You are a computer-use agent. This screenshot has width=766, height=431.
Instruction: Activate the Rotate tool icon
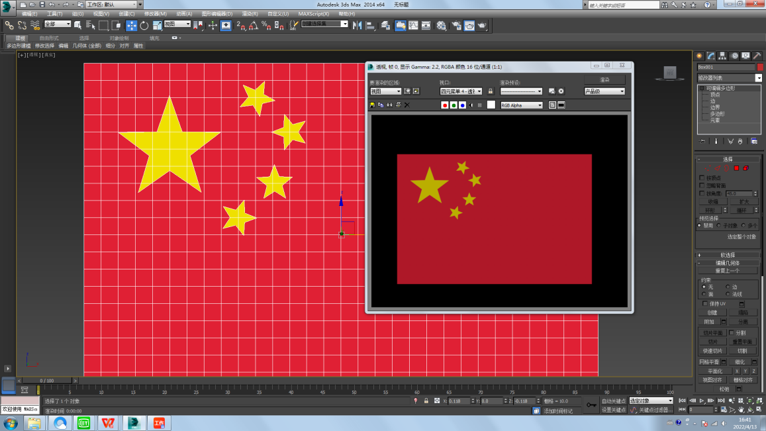point(144,25)
